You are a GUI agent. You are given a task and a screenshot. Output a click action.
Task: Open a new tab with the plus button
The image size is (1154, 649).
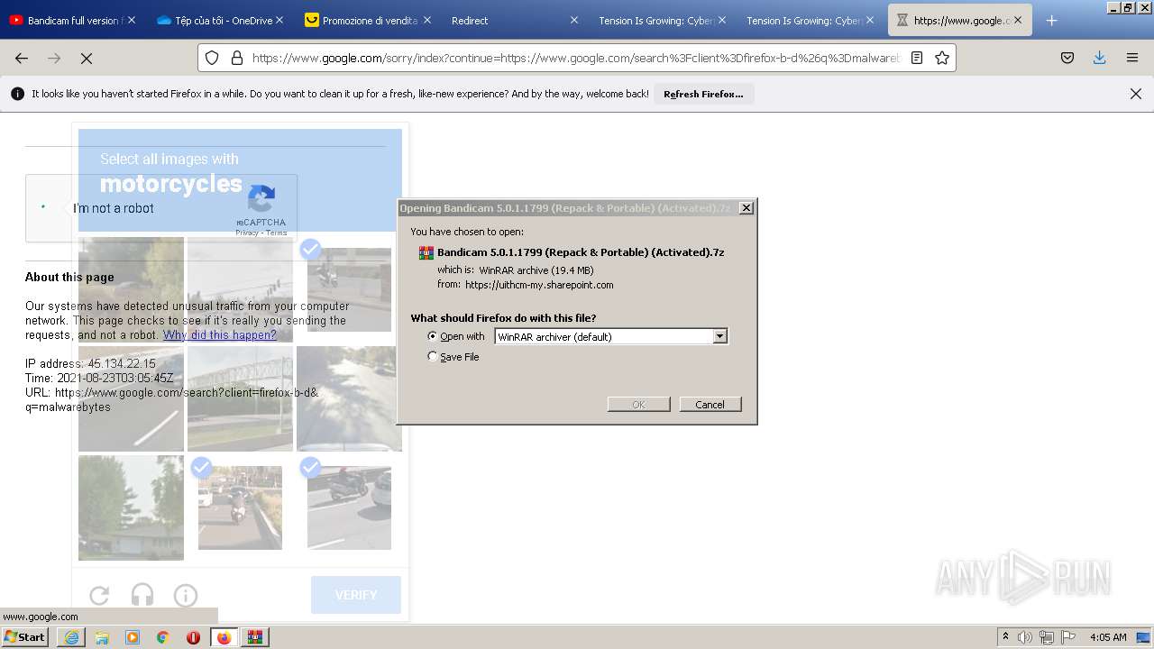(x=1051, y=20)
